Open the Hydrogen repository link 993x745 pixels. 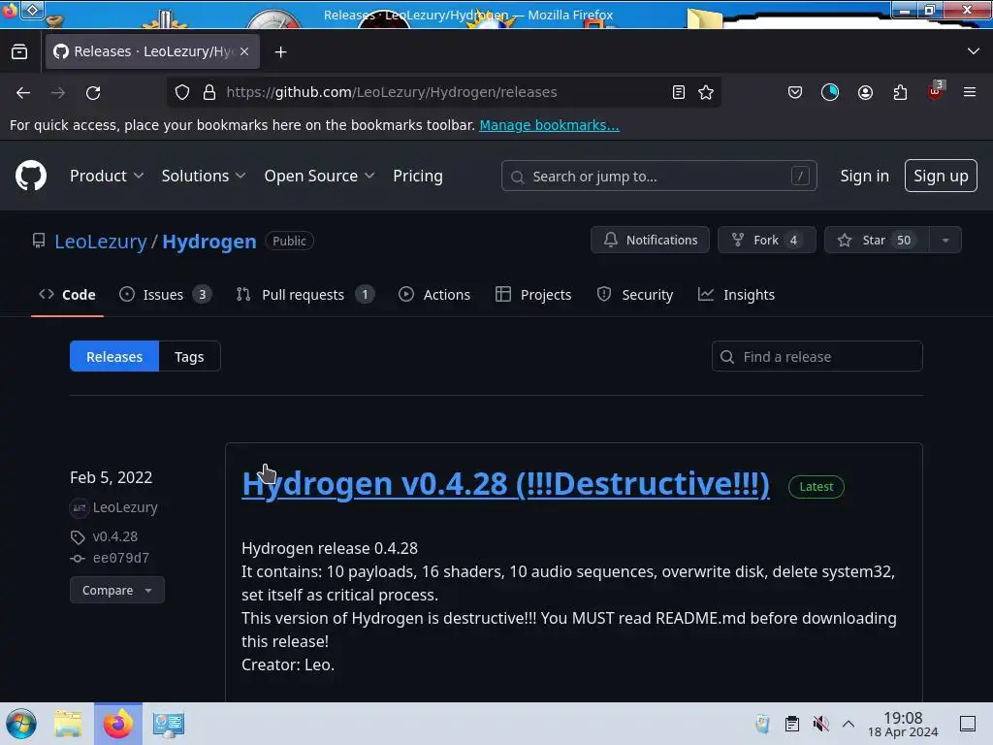(209, 241)
